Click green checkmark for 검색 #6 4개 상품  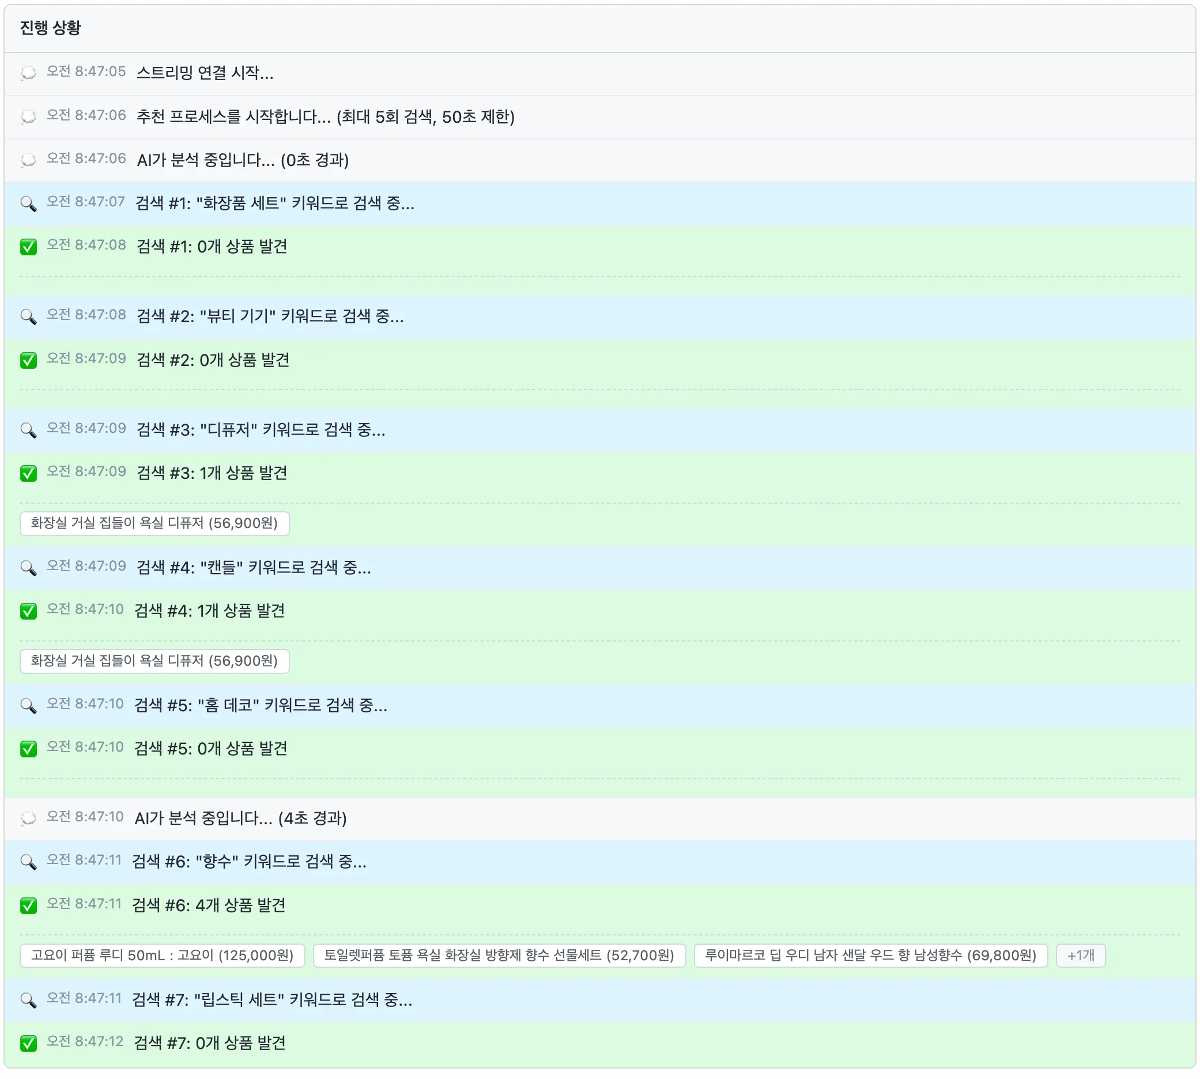coord(28,906)
